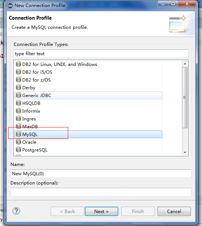
Task: Maximize the New Connection Profile dialog
Action: pos(173,4)
